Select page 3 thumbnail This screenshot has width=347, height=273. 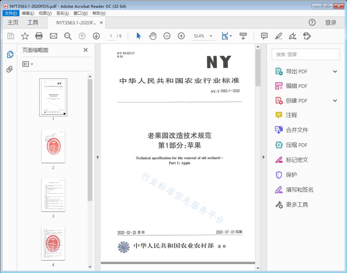(x=53, y=195)
